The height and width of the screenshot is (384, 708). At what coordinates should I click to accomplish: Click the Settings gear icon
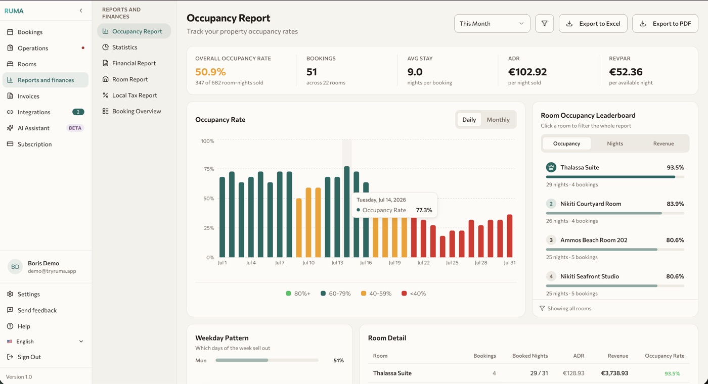pyautogui.click(x=10, y=294)
